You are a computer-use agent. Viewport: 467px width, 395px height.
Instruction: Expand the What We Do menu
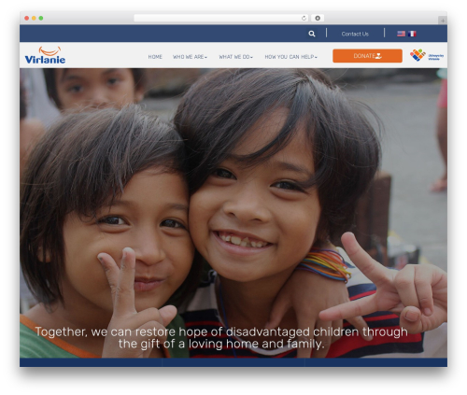(235, 57)
